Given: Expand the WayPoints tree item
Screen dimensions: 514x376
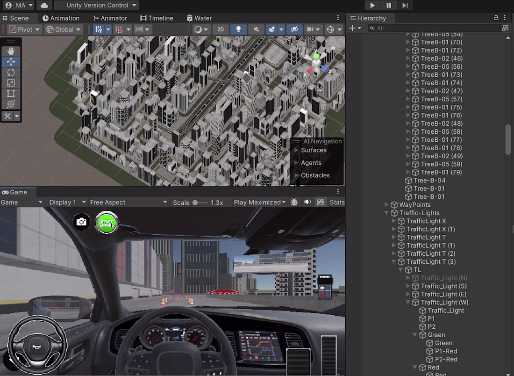Looking at the screenshot, I should click(387, 205).
